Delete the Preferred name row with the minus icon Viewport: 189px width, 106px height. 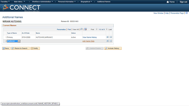(111, 41)
